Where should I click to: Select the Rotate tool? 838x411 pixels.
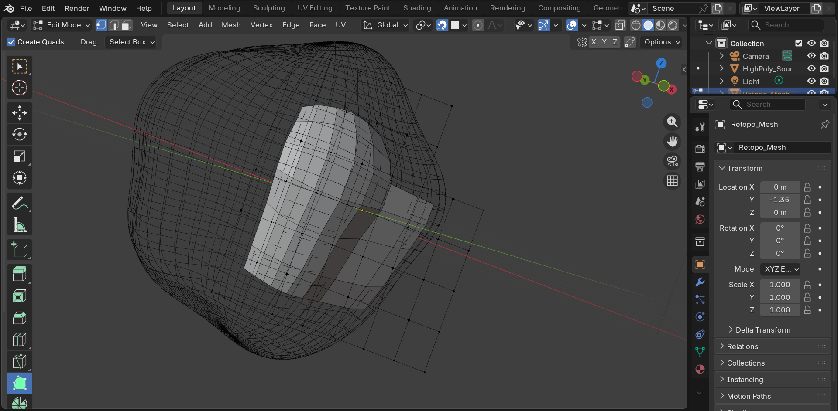20,135
